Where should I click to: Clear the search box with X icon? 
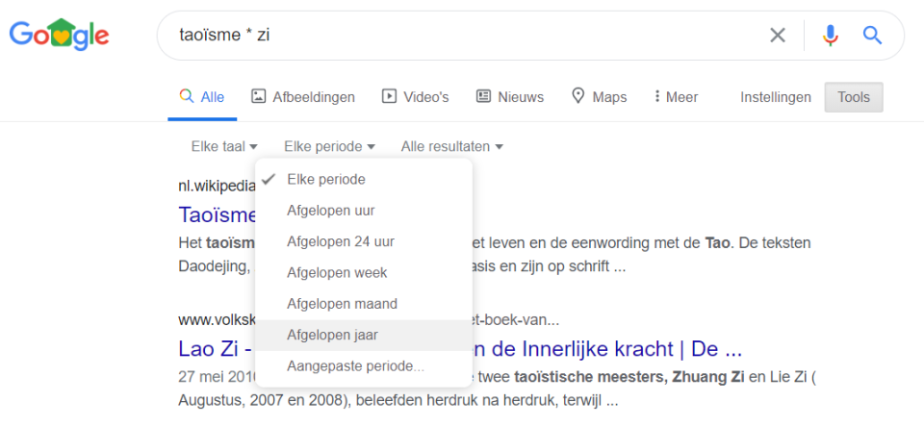point(778,36)
